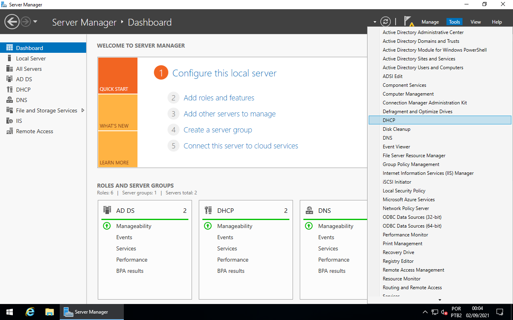Show hidden system tray icons
The image size is (513, 320).
[425, 312]
